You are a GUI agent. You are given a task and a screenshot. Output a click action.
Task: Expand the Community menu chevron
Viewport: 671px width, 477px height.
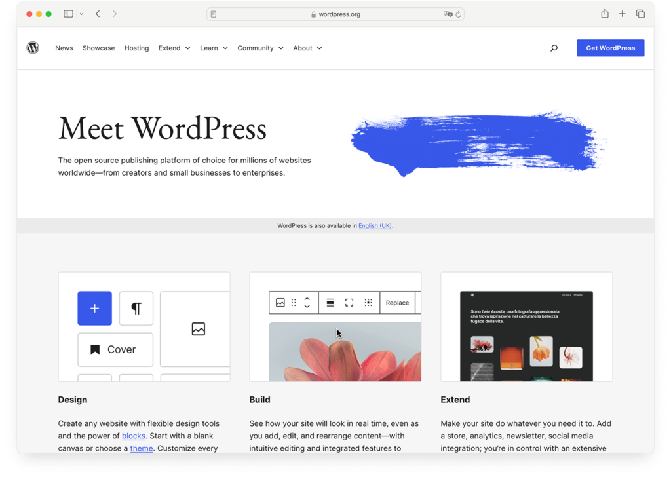tap(280, 48)
